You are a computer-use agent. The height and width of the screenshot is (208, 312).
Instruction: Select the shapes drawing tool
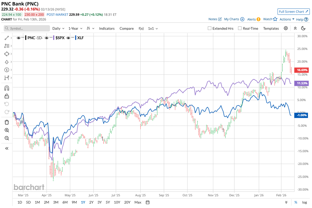click(x=7, y=54)
